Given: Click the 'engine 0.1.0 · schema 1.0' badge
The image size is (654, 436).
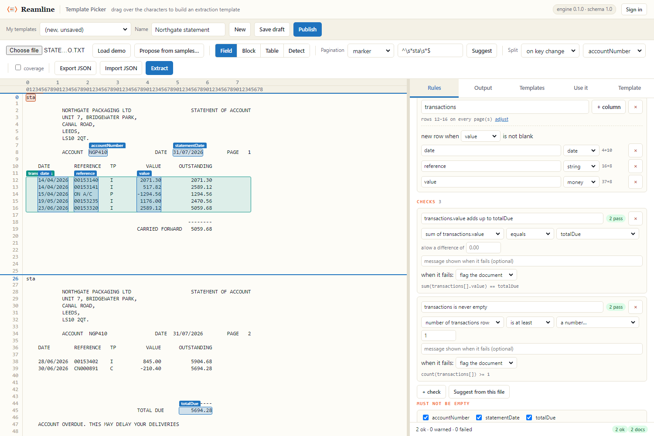Looking at the screenshot, I should [x=584, y=9].
